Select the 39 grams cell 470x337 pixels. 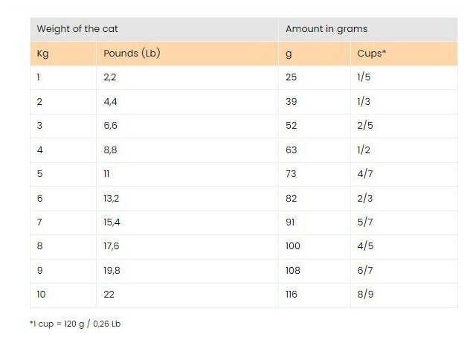(291, 101)
